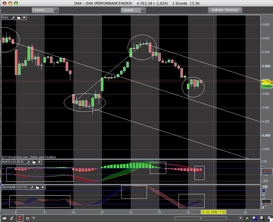Screen dimensions: 273x222
Task: Click the Stochastik (14 3 5) title
Action: point(14,187)
